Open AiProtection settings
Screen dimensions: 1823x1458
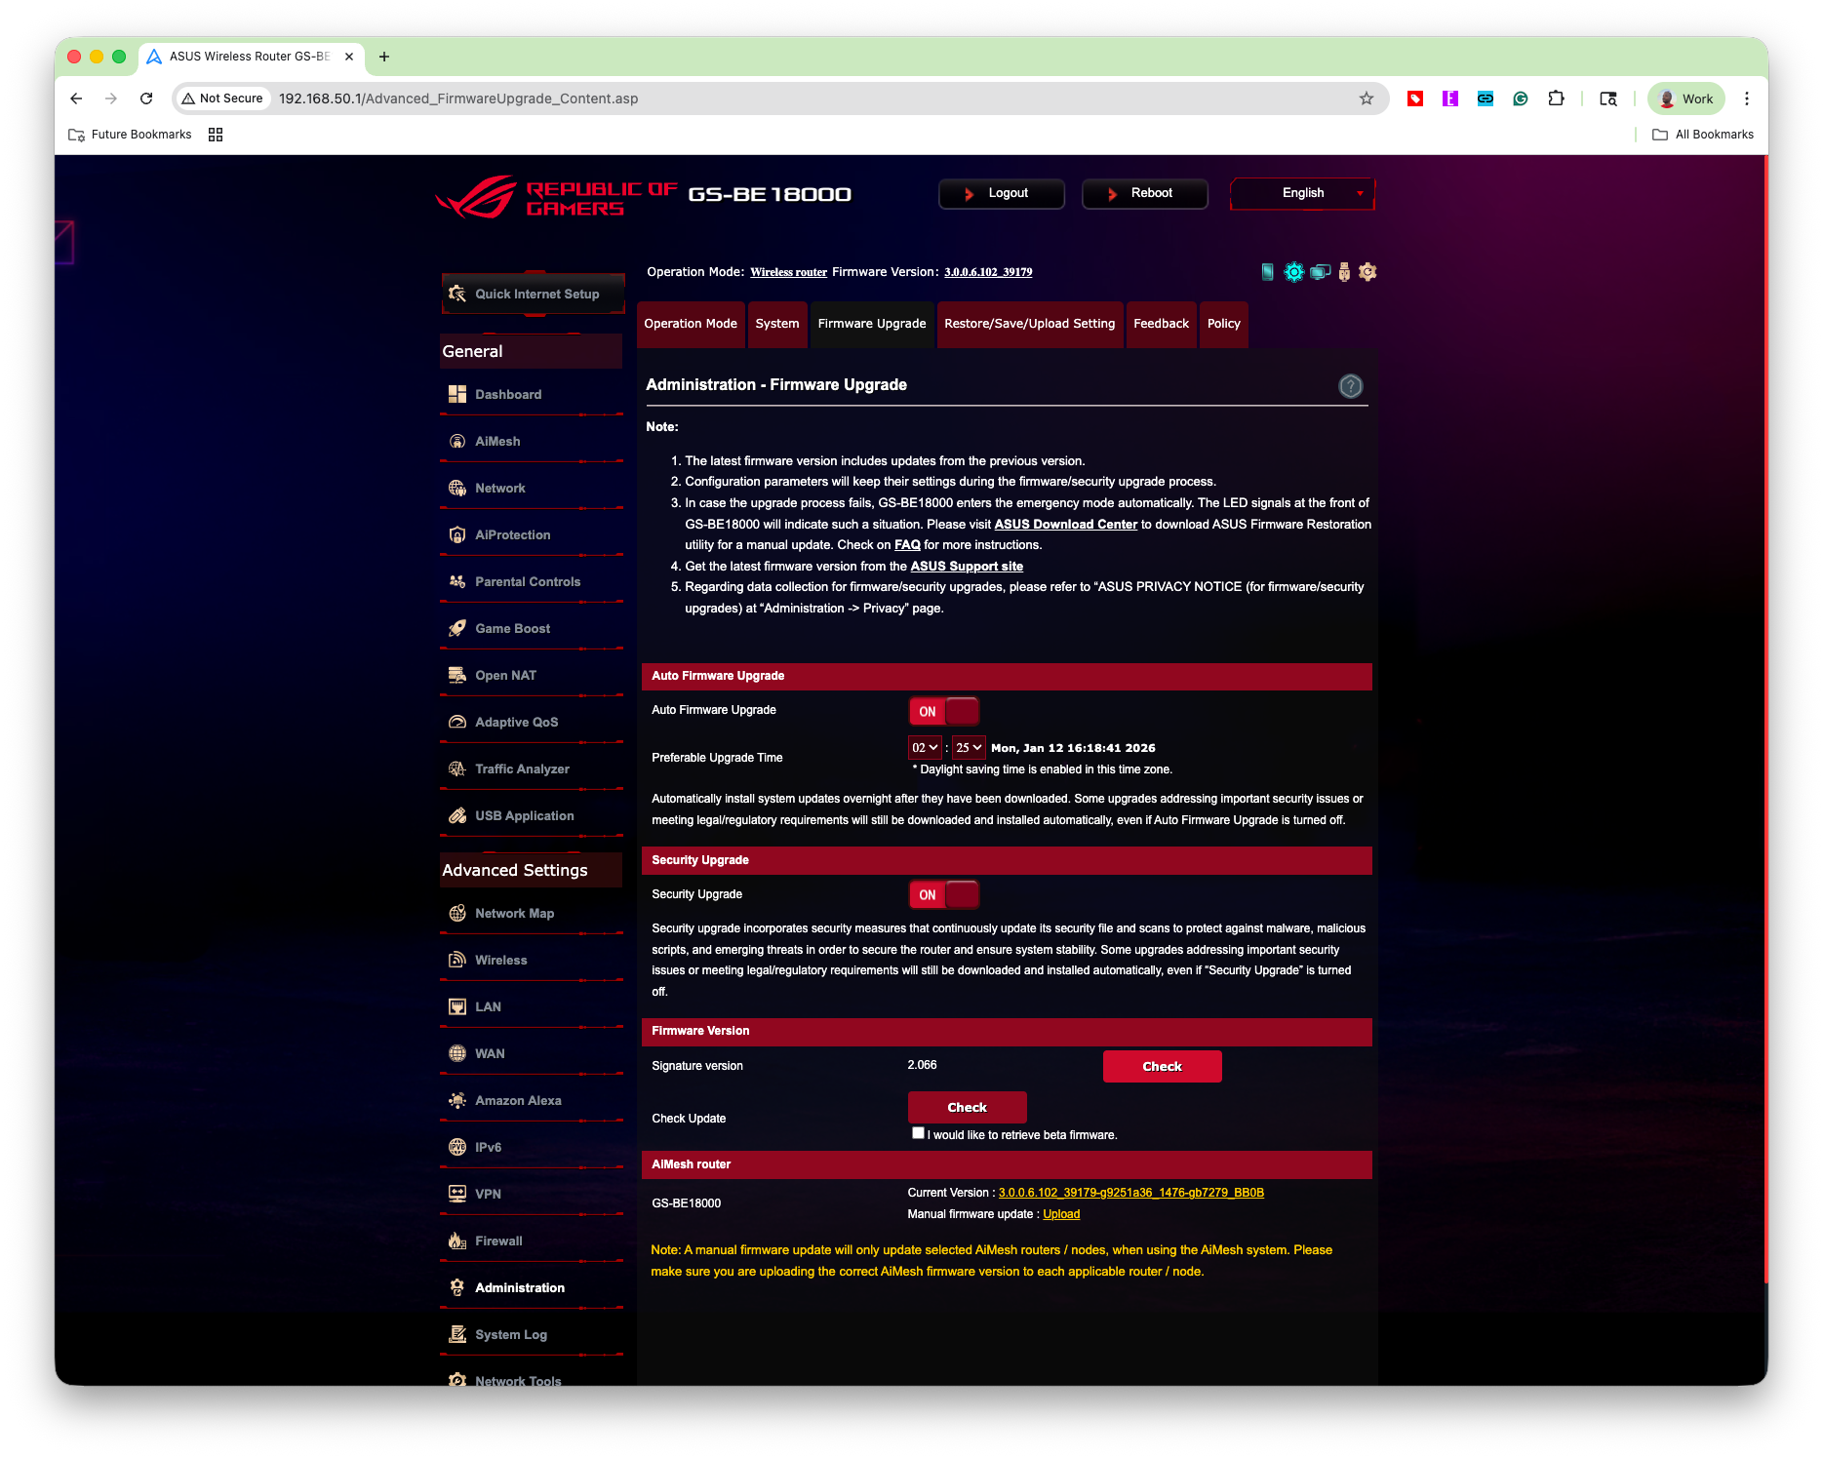pos(512,534)
